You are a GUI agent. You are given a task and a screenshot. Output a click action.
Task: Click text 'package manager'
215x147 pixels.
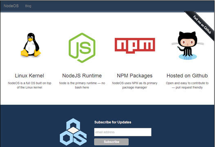(x=135, y=88)
